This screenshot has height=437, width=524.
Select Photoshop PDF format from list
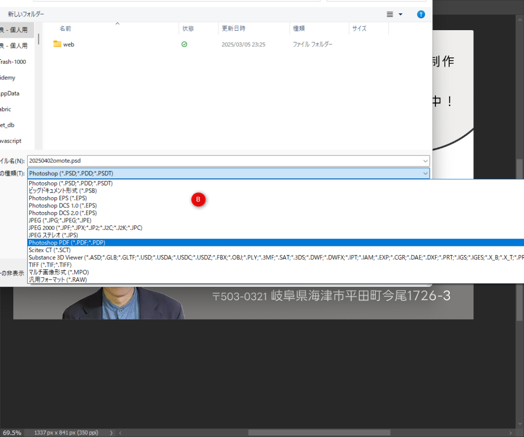pos(67,242)
